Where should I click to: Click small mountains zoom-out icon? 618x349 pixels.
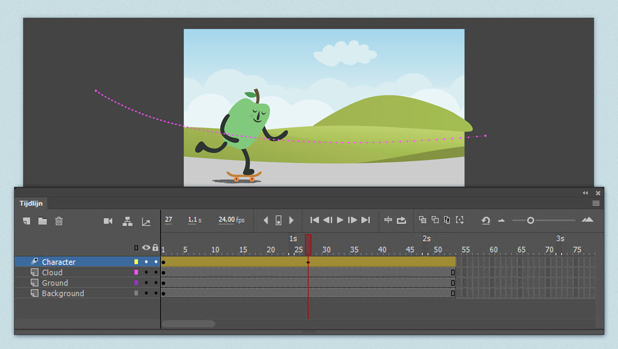tap(501, 220)
